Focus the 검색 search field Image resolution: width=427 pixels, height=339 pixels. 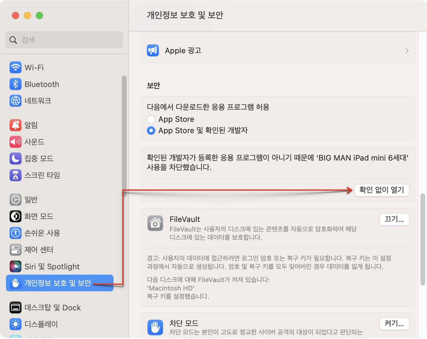(64, 40)
